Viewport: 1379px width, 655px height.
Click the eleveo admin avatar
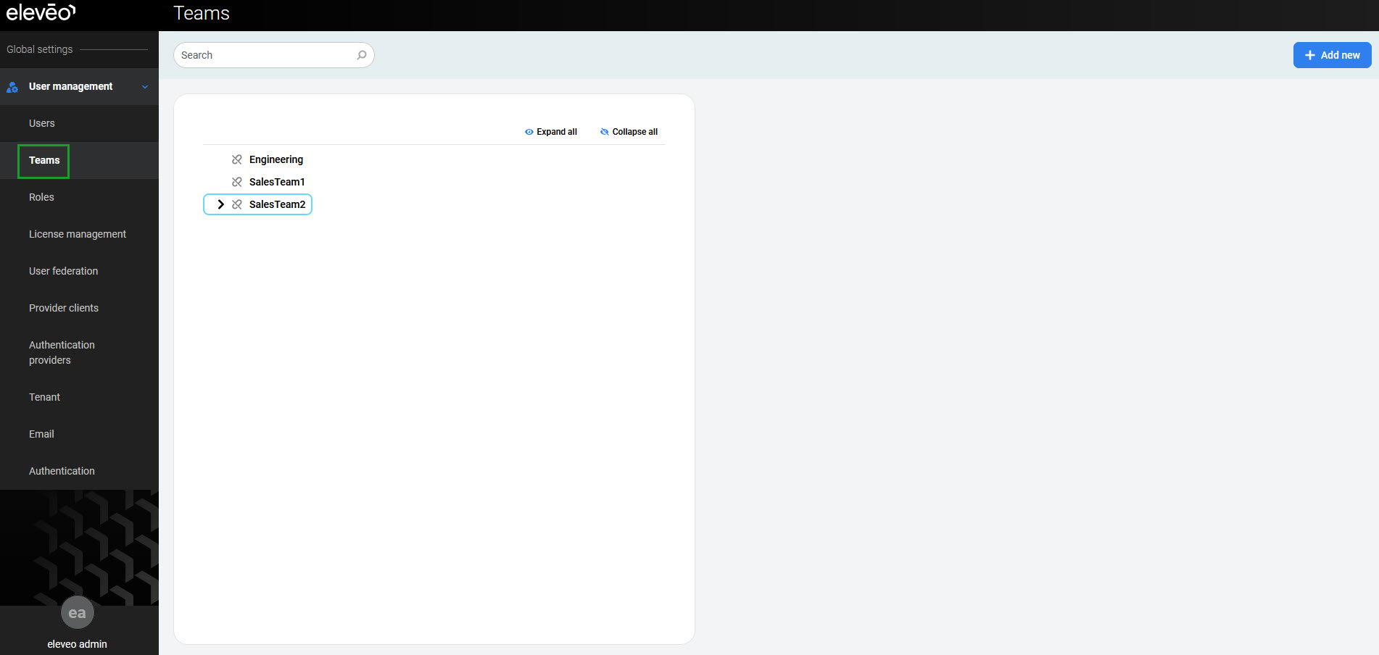click(77, 613)
